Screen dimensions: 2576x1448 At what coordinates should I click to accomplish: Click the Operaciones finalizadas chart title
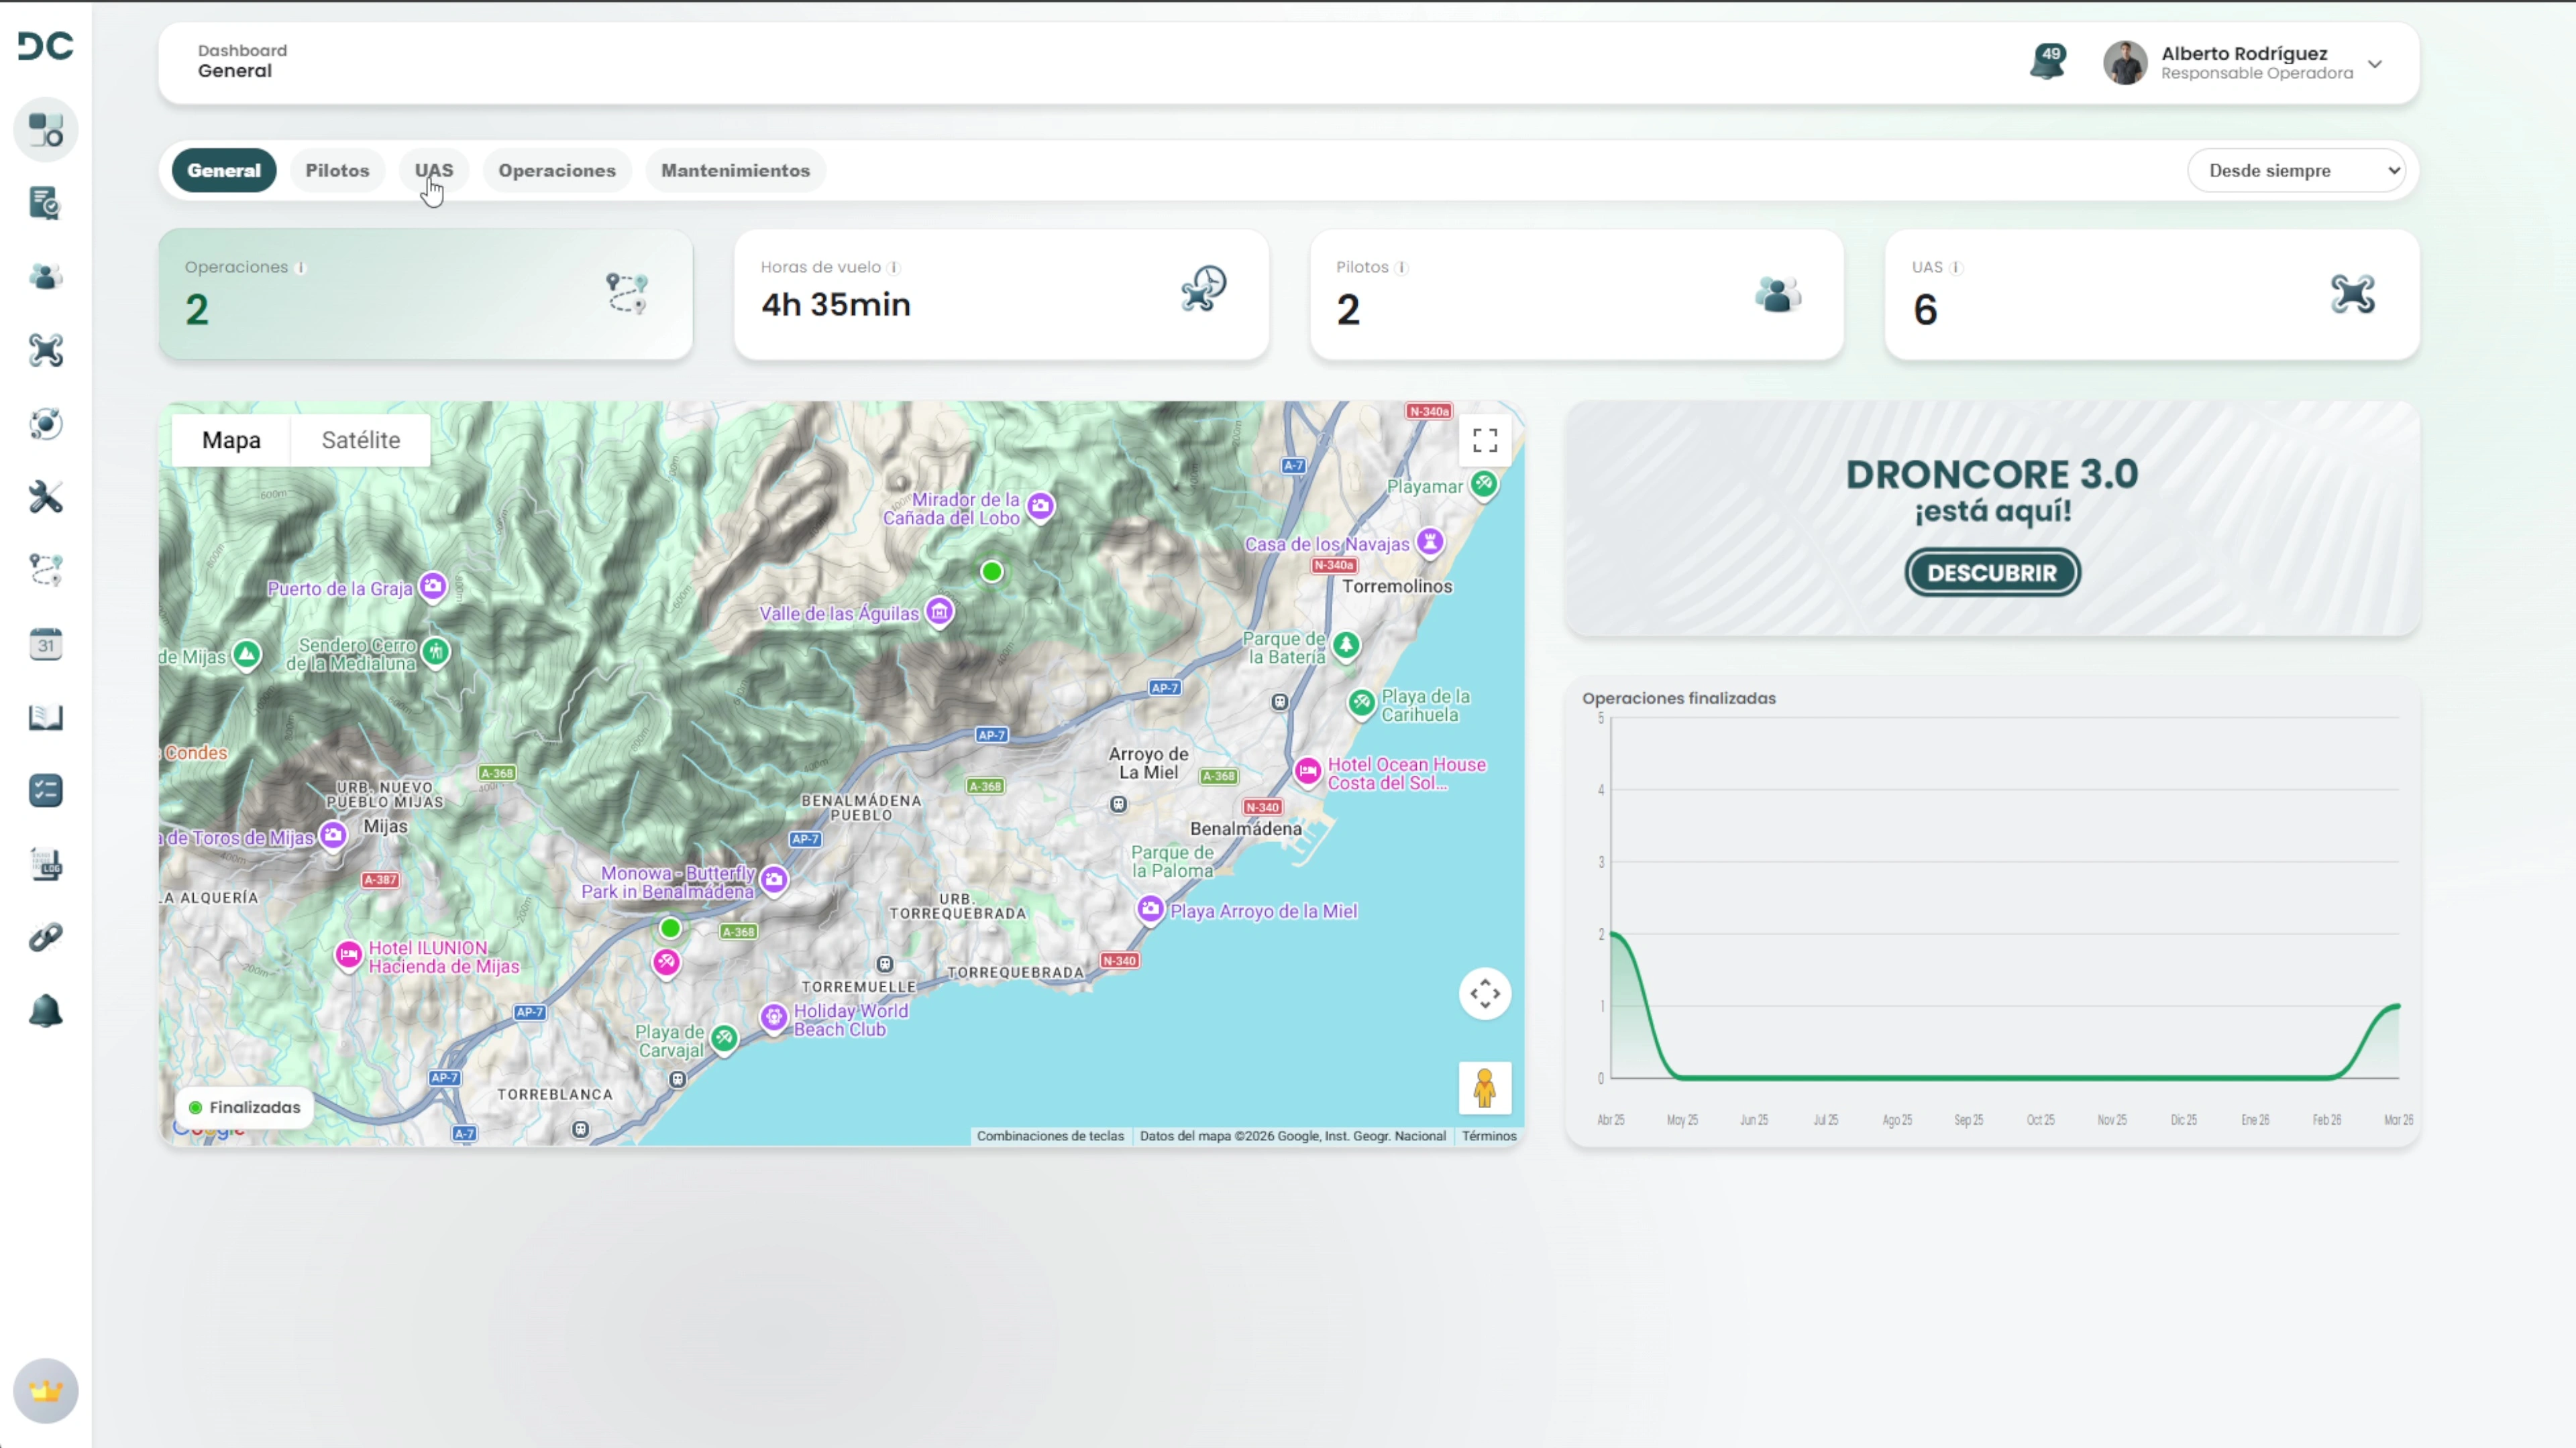1679,699
